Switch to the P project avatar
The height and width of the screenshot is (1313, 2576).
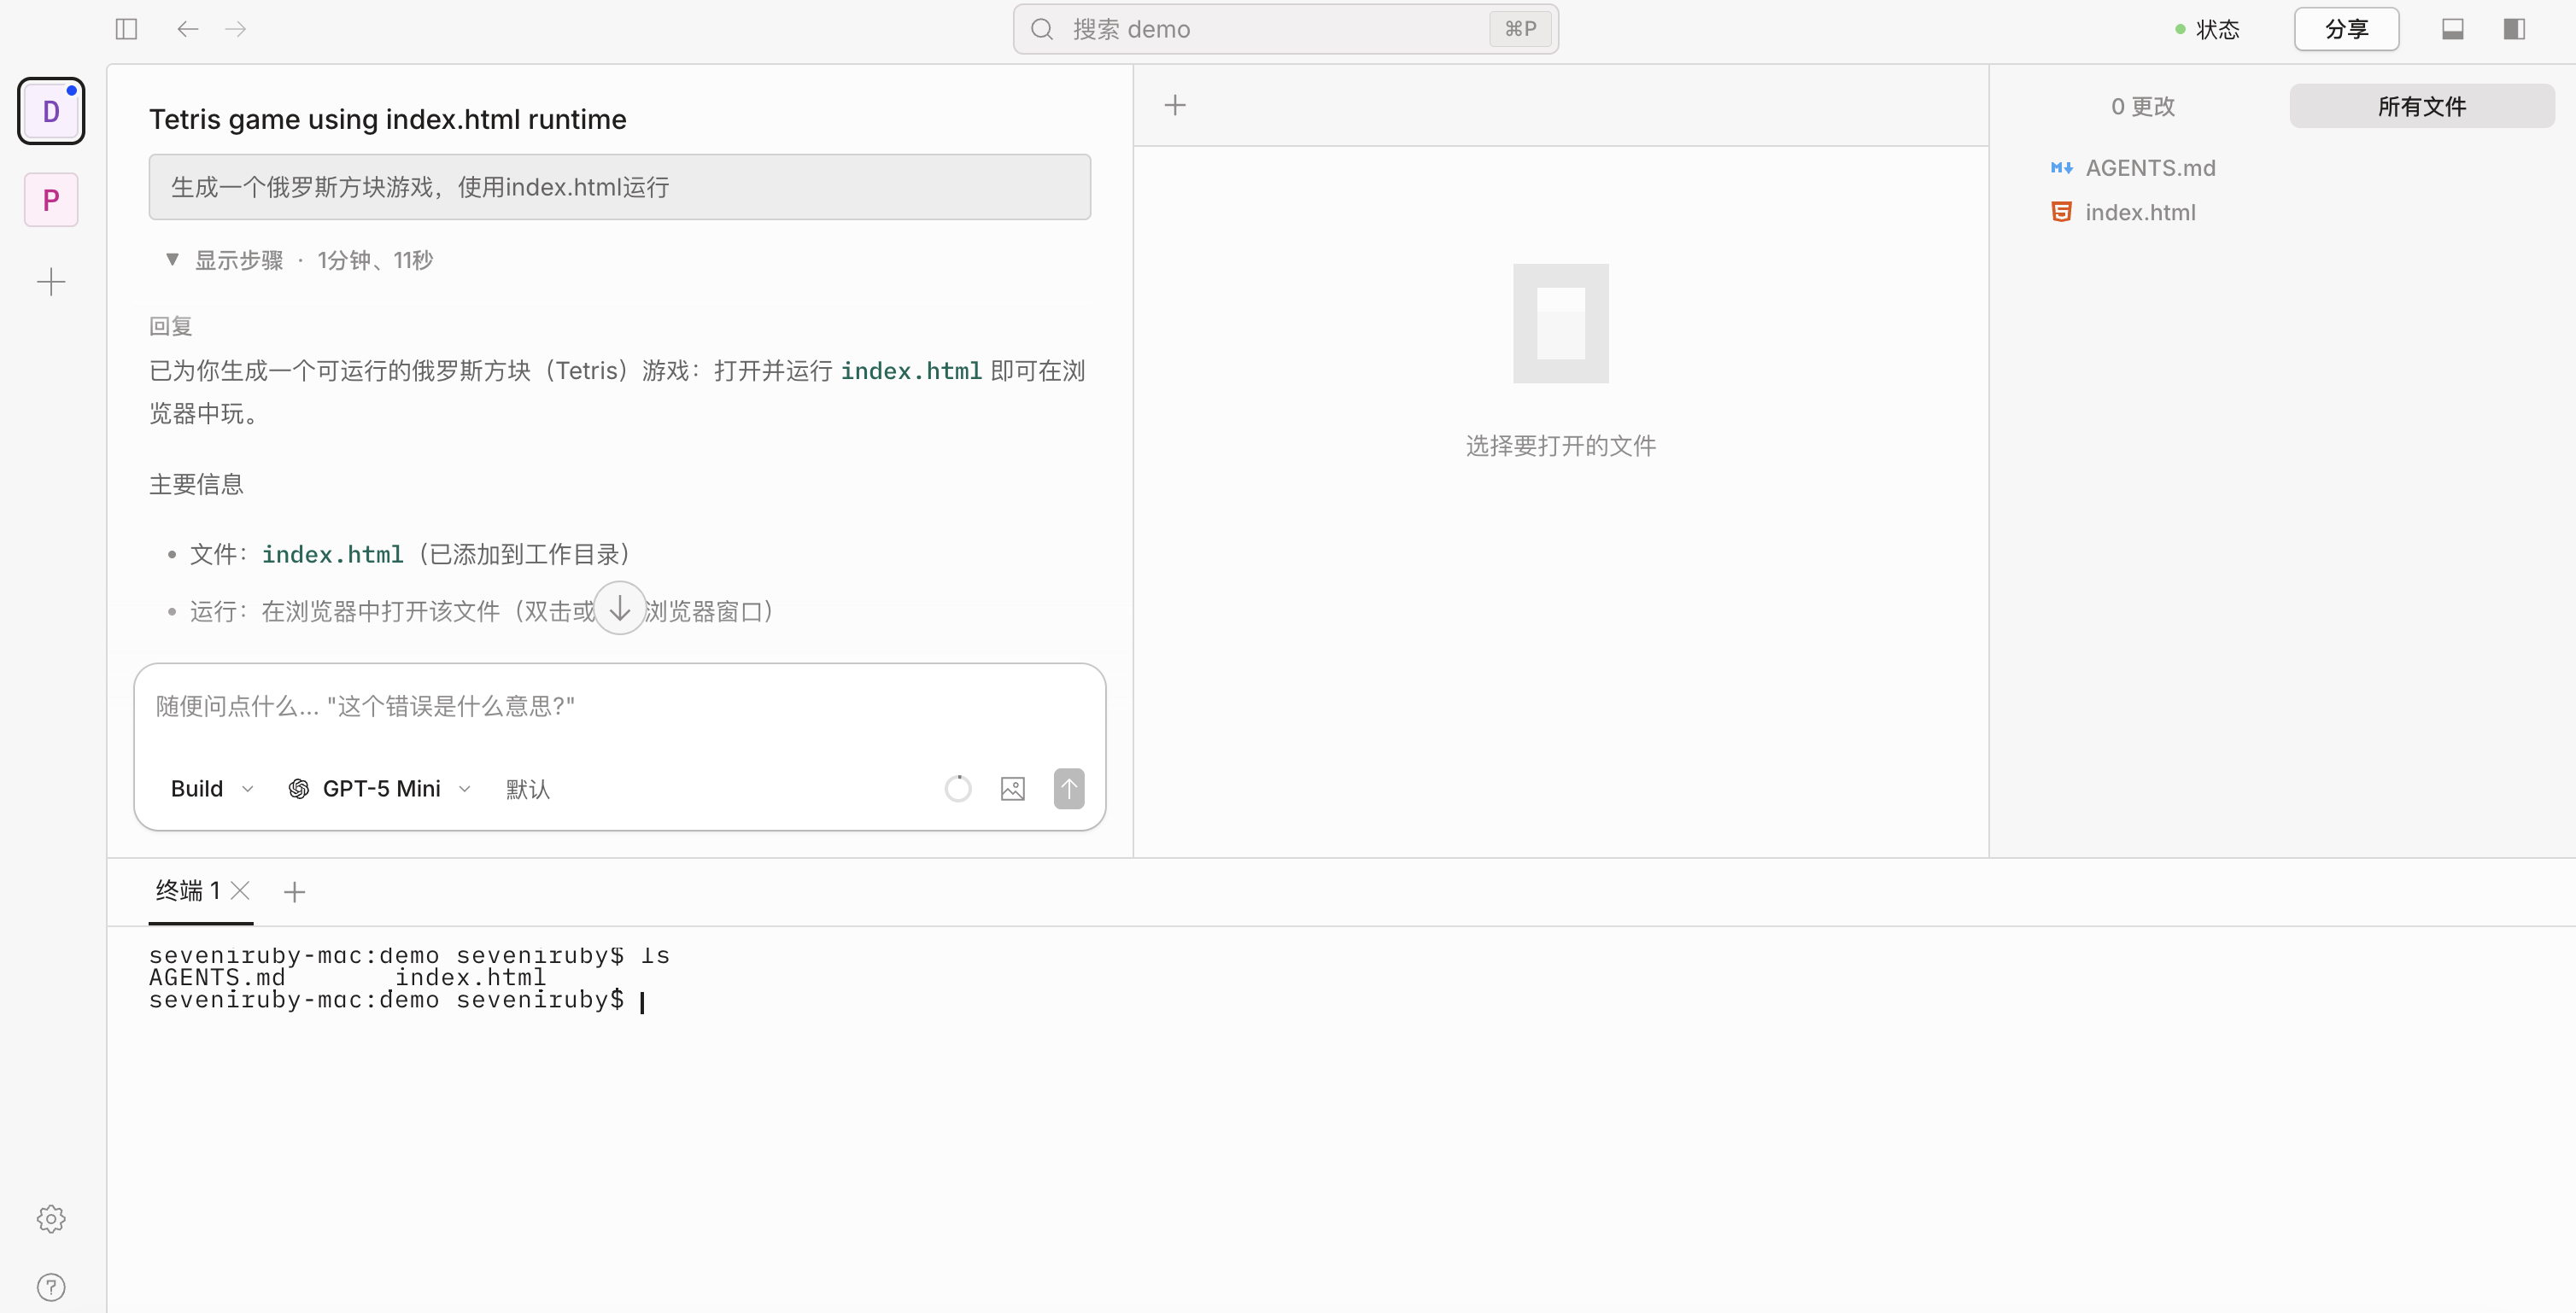tap(51, 200)
